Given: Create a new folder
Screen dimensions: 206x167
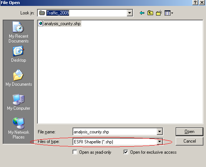Looking at the screenshot, I should pos(159,13).
